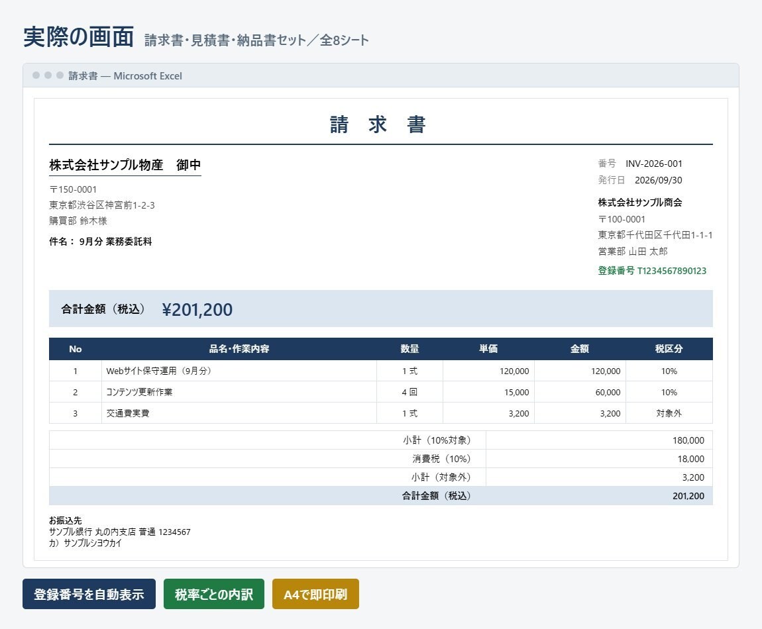Click the コンテンツ更新作業 item cell
This screenshot has height=629, width=762.
[239, 392]
